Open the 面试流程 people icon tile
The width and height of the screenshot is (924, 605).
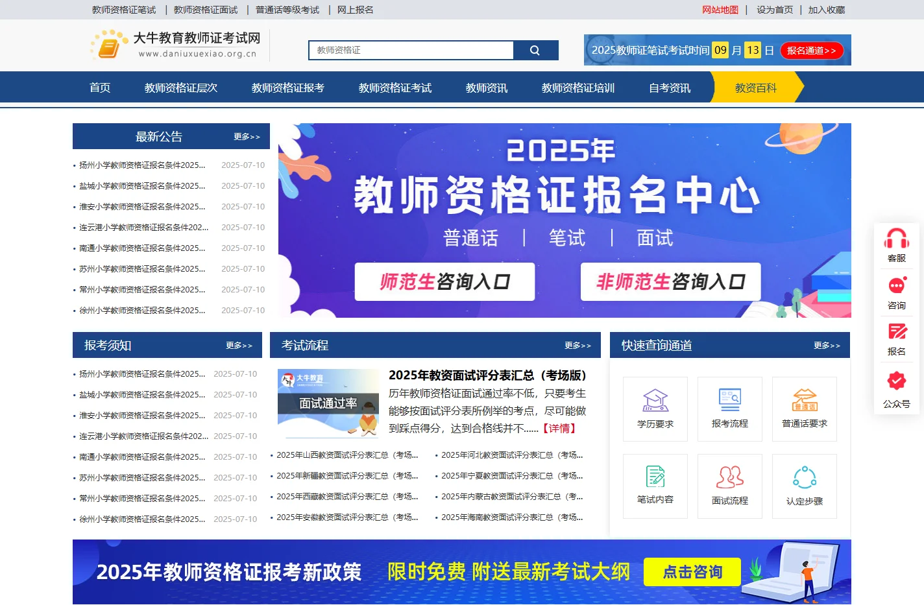(730, 486)
